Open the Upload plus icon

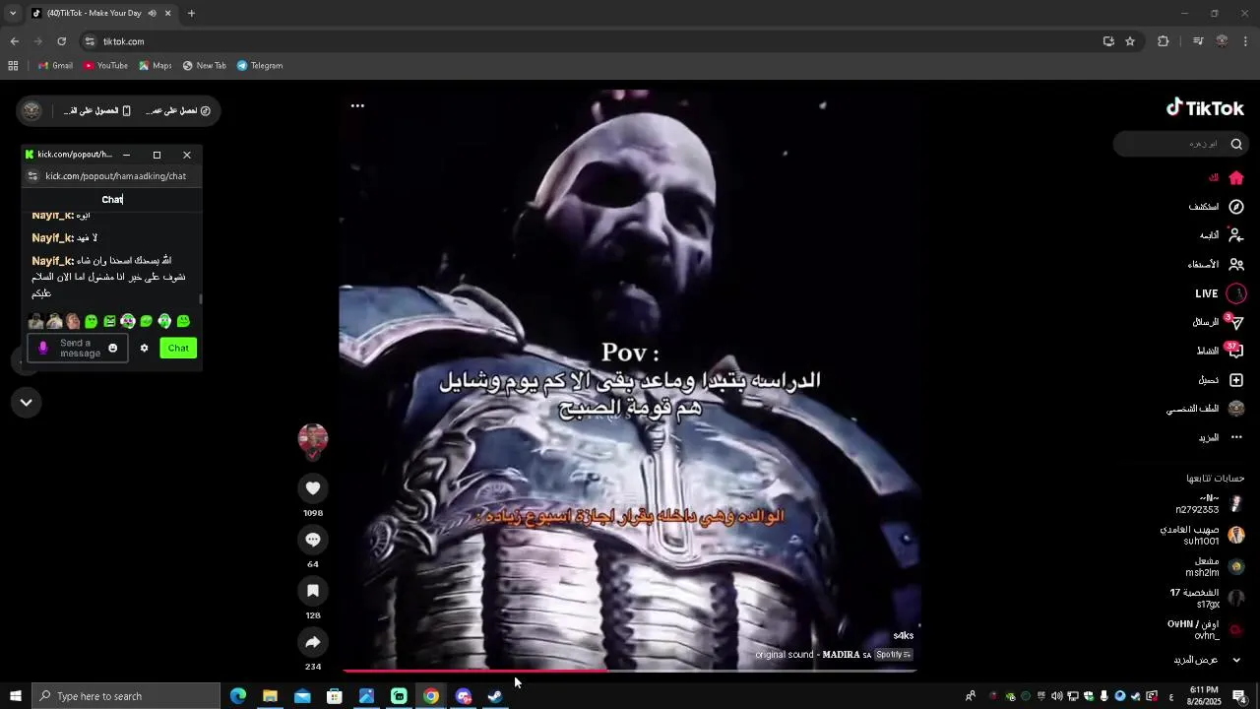tap(1236, 380)
